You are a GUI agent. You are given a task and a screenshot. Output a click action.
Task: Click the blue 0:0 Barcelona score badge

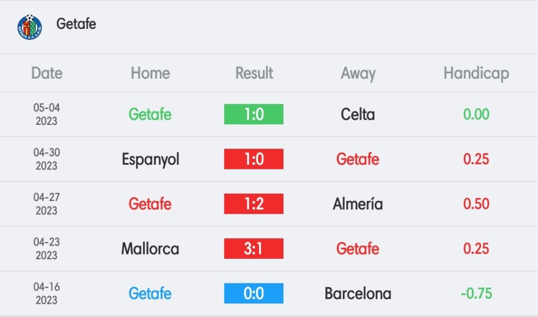tap(254, 293)
